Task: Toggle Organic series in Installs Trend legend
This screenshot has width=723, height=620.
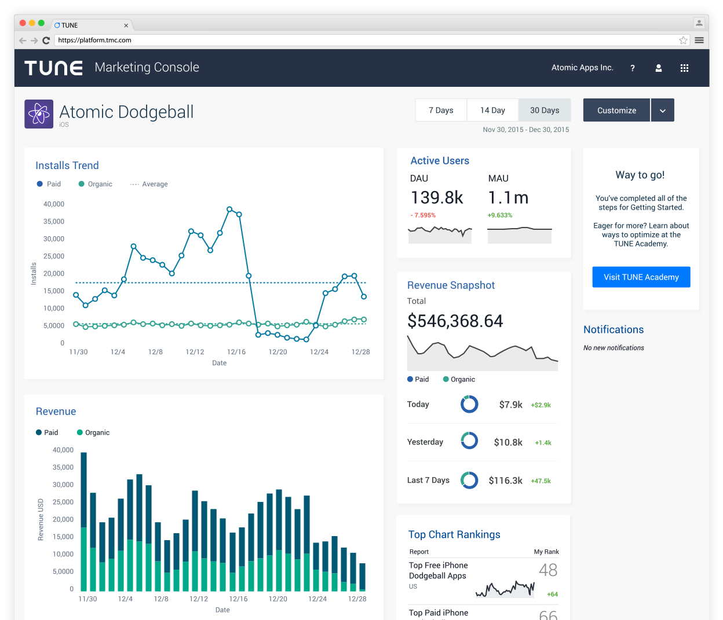Action: (95, 184)
